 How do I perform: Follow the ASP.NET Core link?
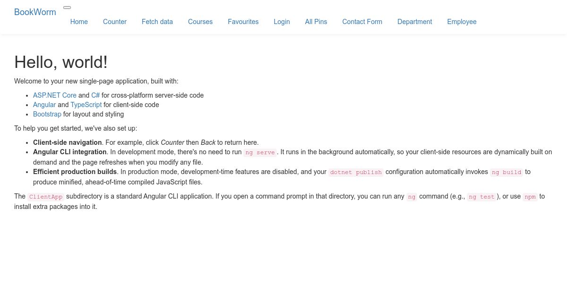coord(55,95)
